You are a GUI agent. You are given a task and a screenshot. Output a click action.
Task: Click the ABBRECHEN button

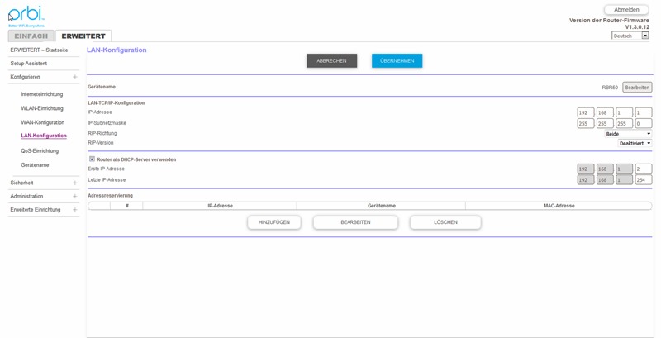332,60
